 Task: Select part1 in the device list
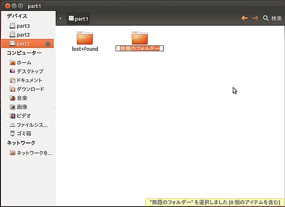click(x=28, y=43)
